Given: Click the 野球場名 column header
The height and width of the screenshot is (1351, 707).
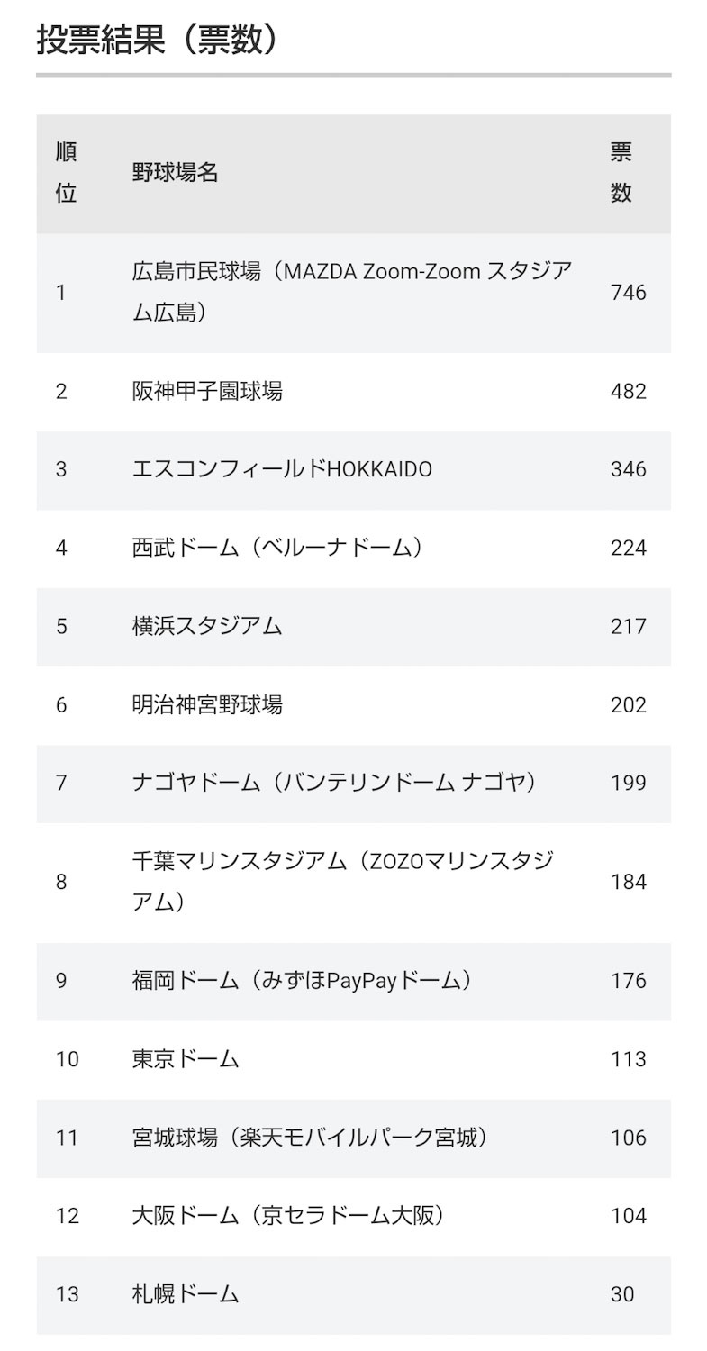Looking at the screenshot, I should click(x=175, y=173).
